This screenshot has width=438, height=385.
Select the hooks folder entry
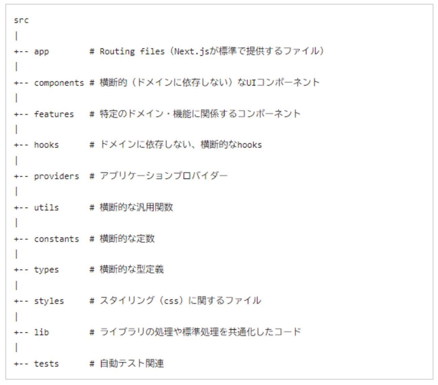point(46,145)
